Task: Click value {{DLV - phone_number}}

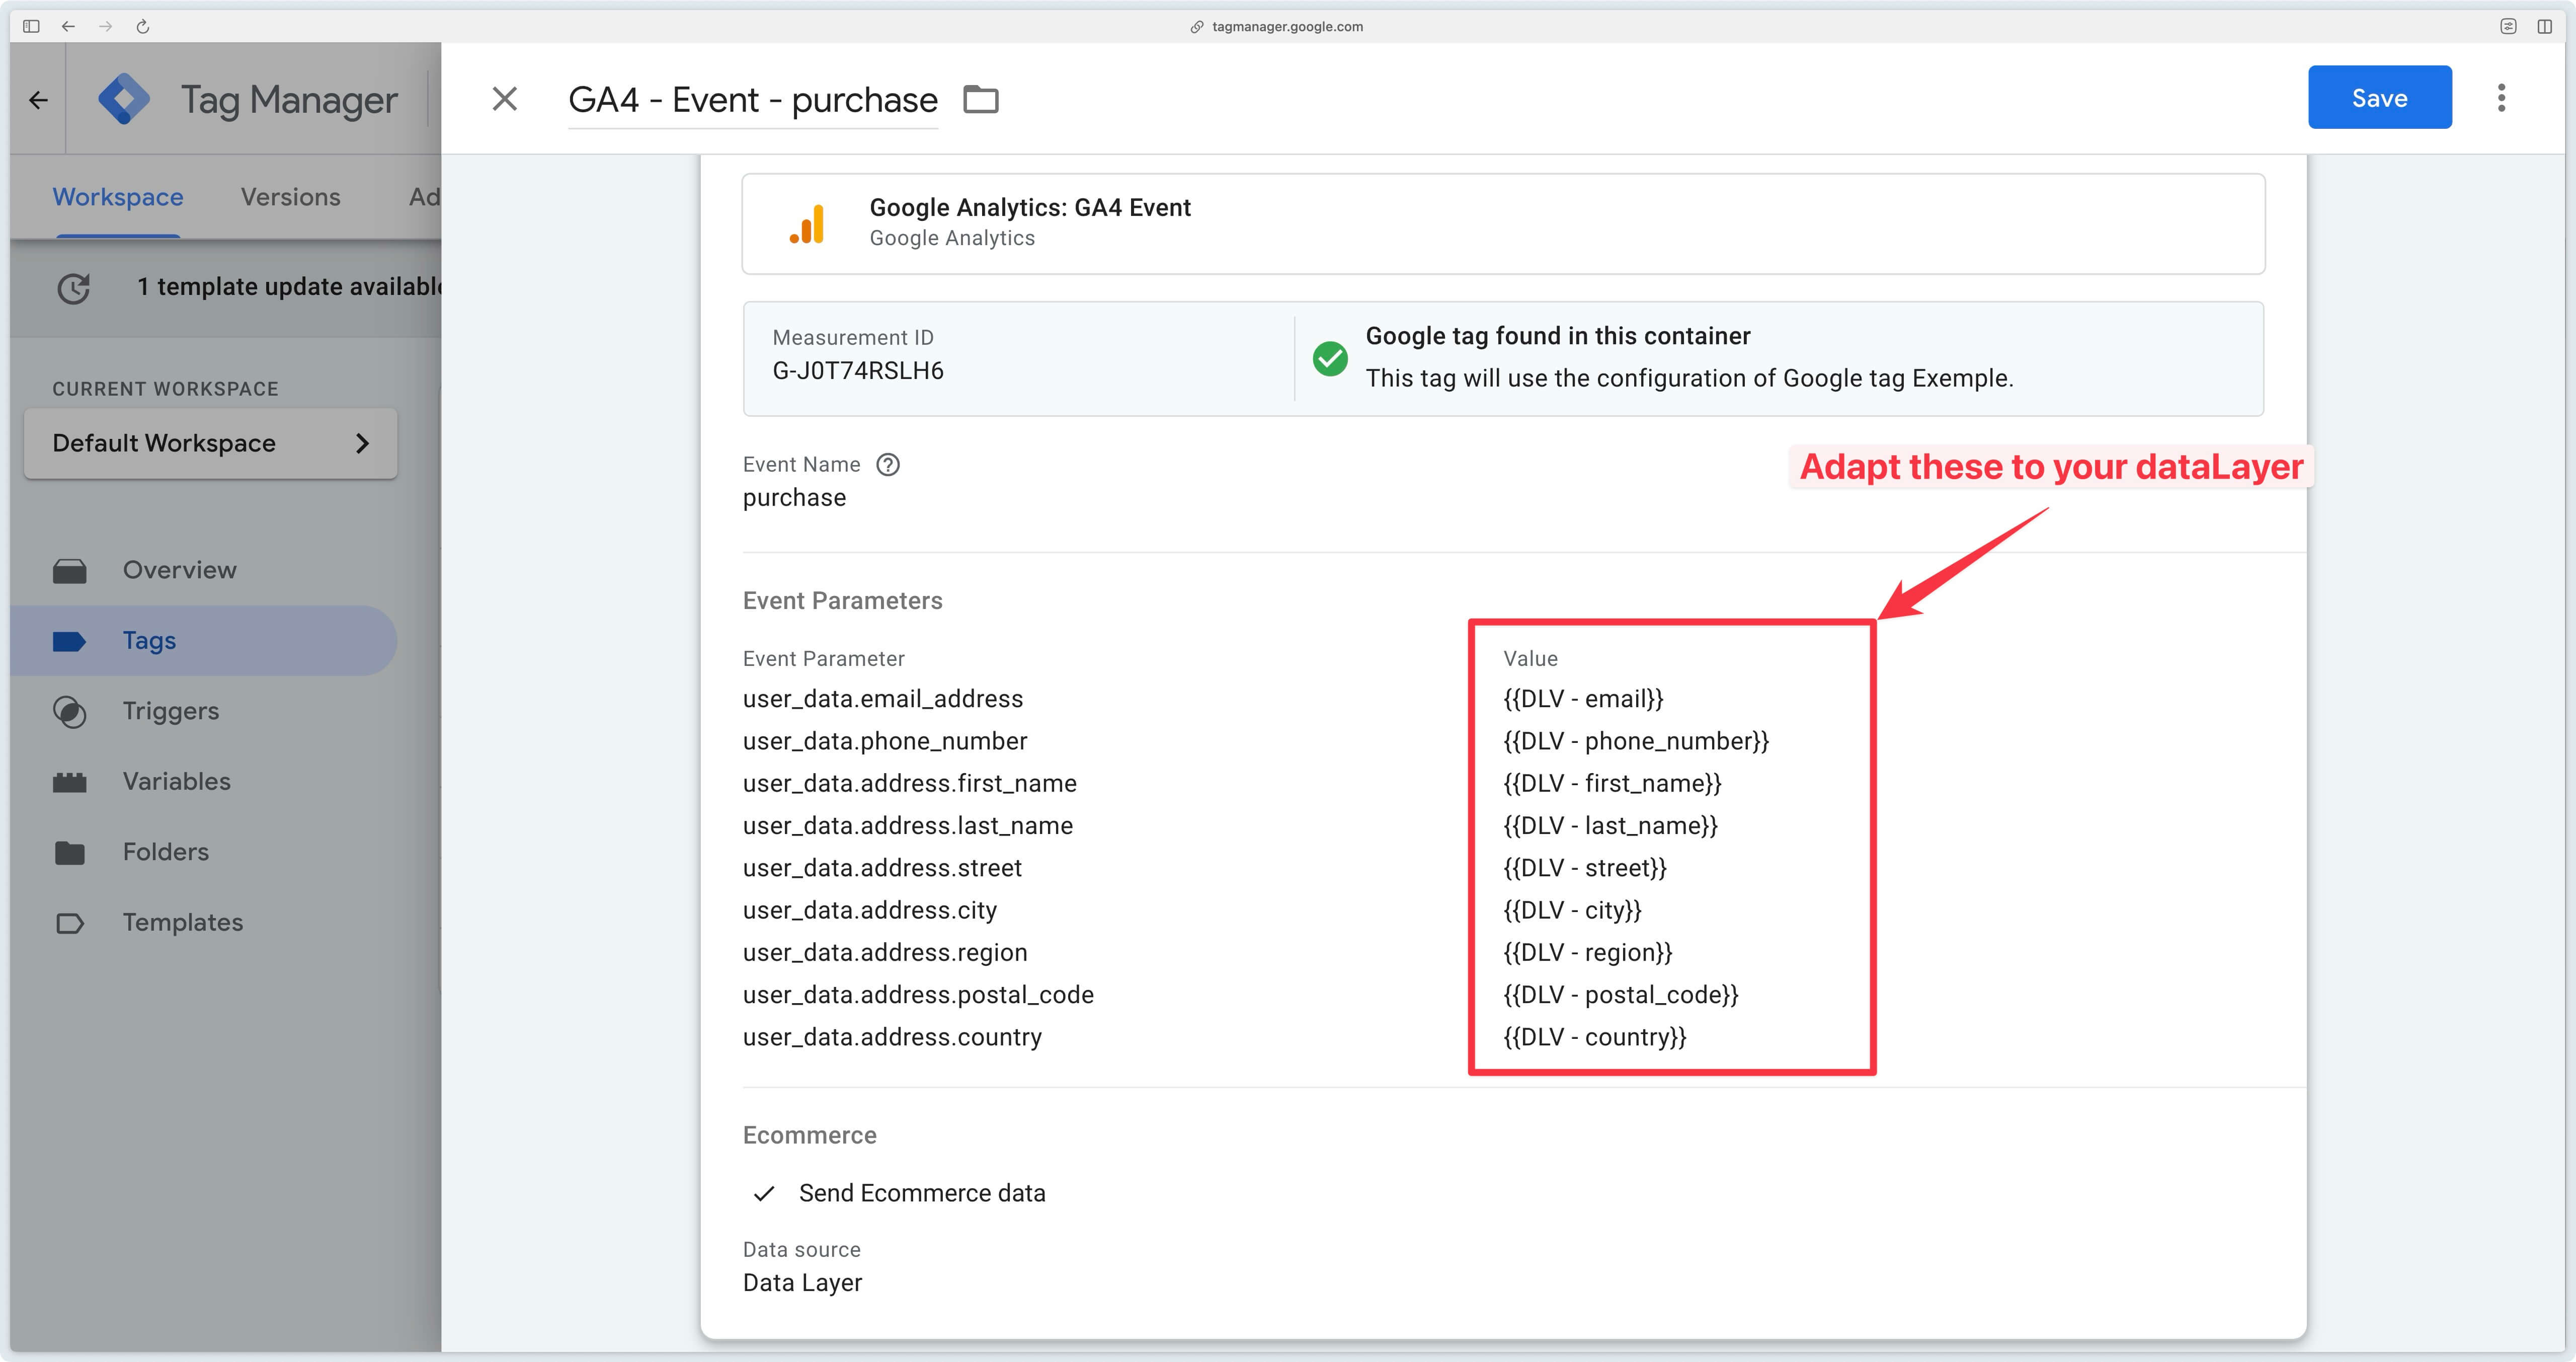Action: tap(1636, 740)
